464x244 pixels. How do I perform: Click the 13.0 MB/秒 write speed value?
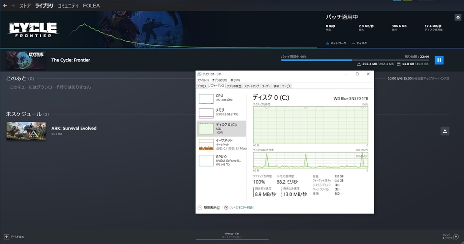point(295,194)
